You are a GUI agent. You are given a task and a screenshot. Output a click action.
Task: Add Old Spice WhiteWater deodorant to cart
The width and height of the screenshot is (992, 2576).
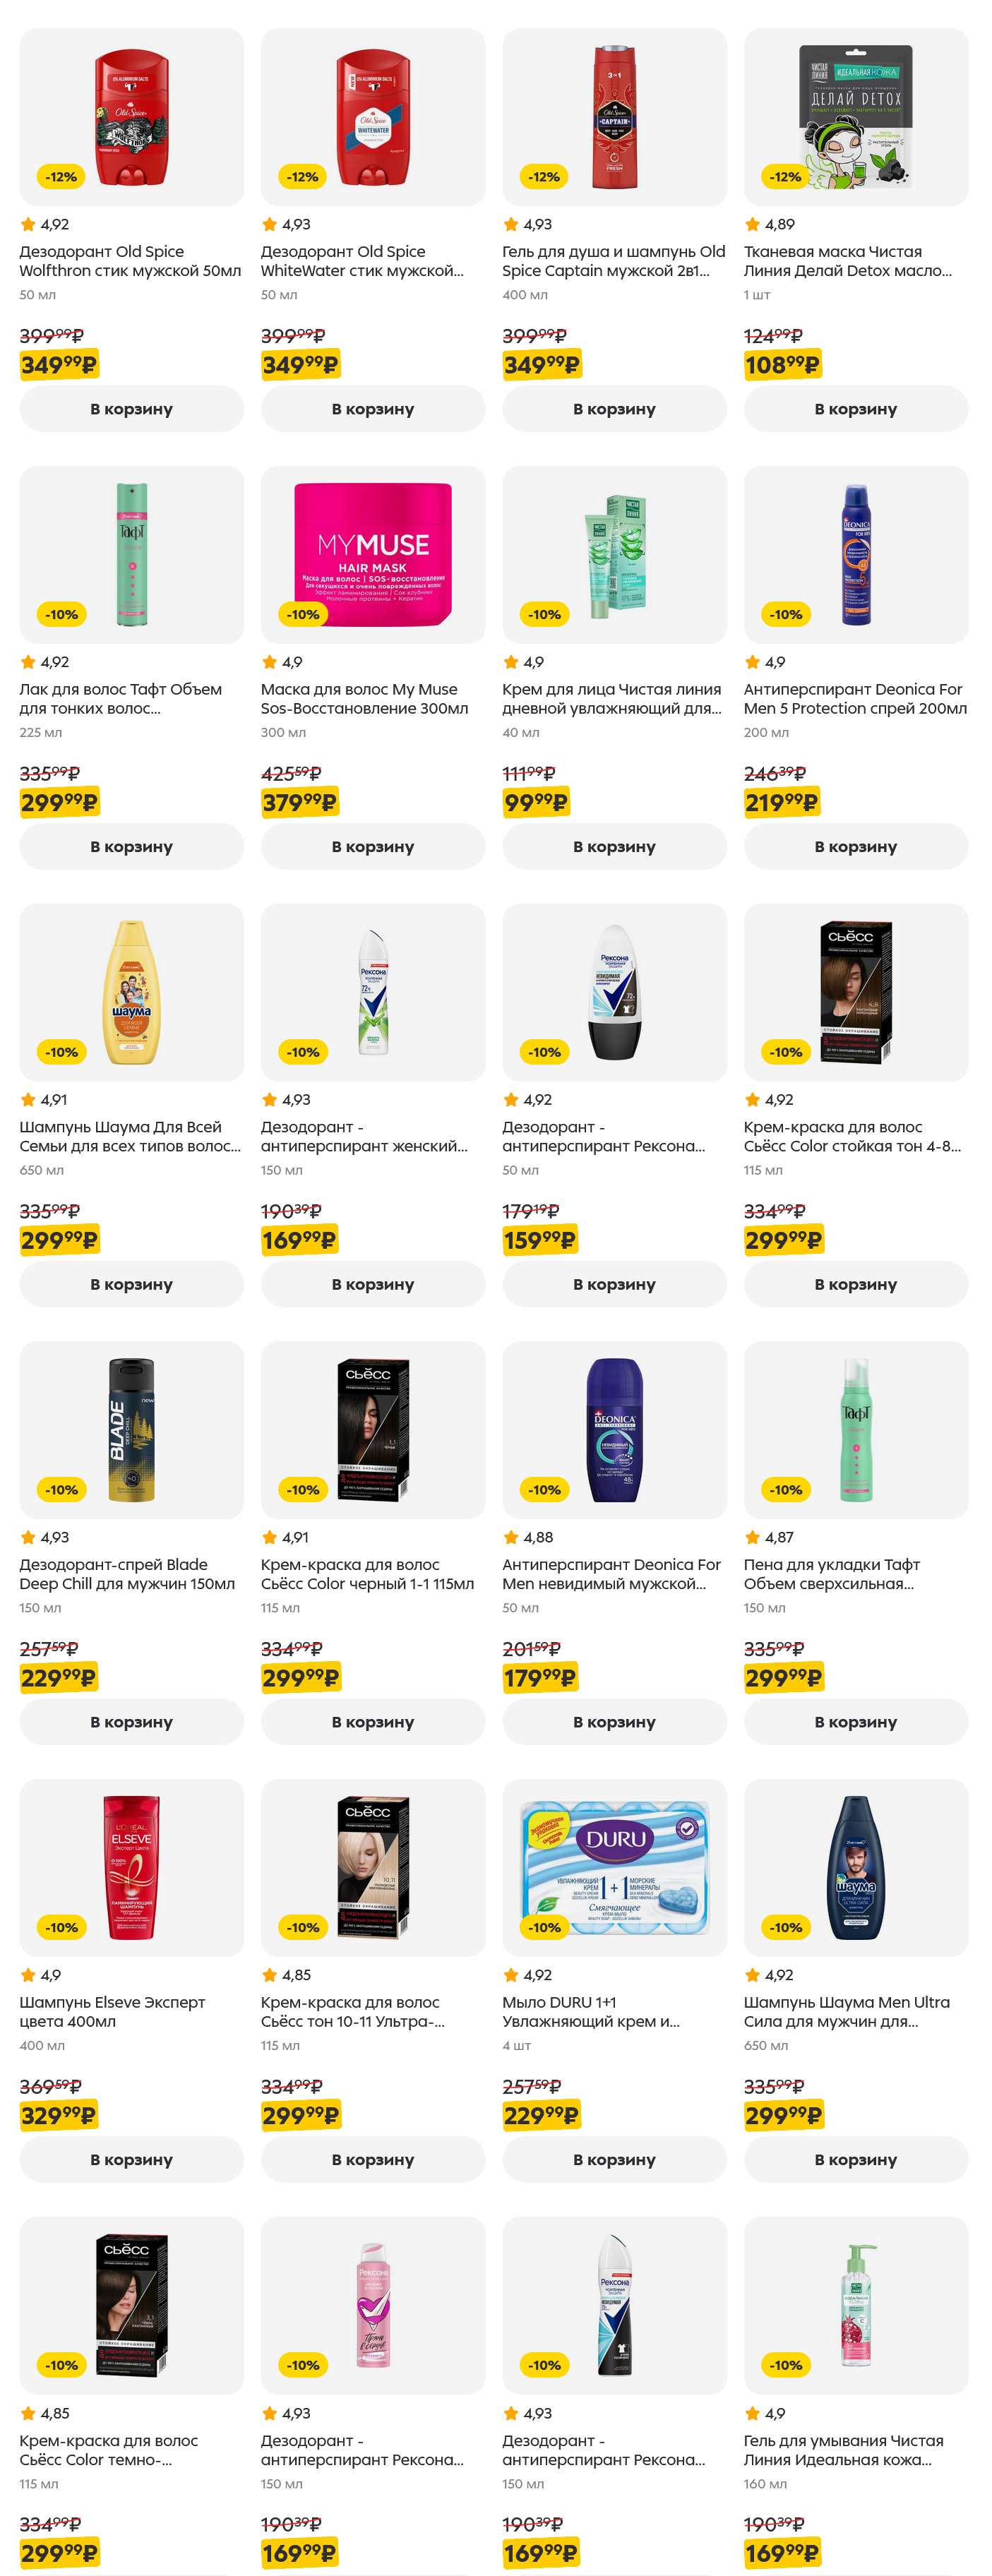click(372, 409)
